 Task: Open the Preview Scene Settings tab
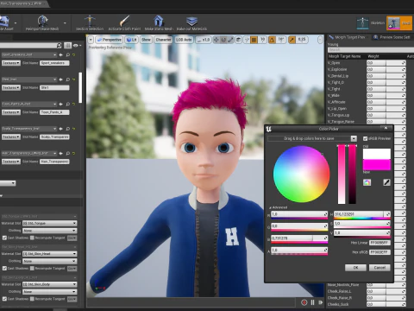click(392, 37)
